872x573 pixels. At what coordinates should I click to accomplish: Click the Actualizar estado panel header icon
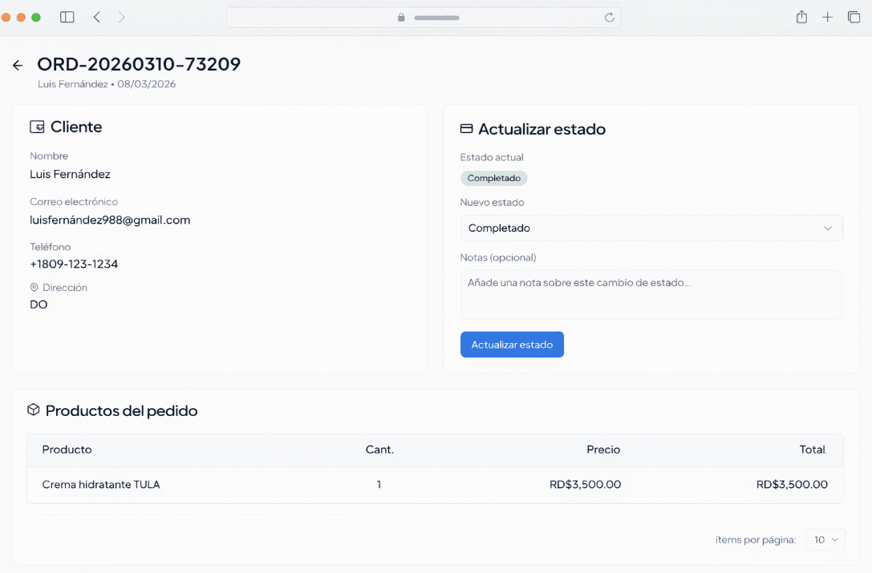468,128
